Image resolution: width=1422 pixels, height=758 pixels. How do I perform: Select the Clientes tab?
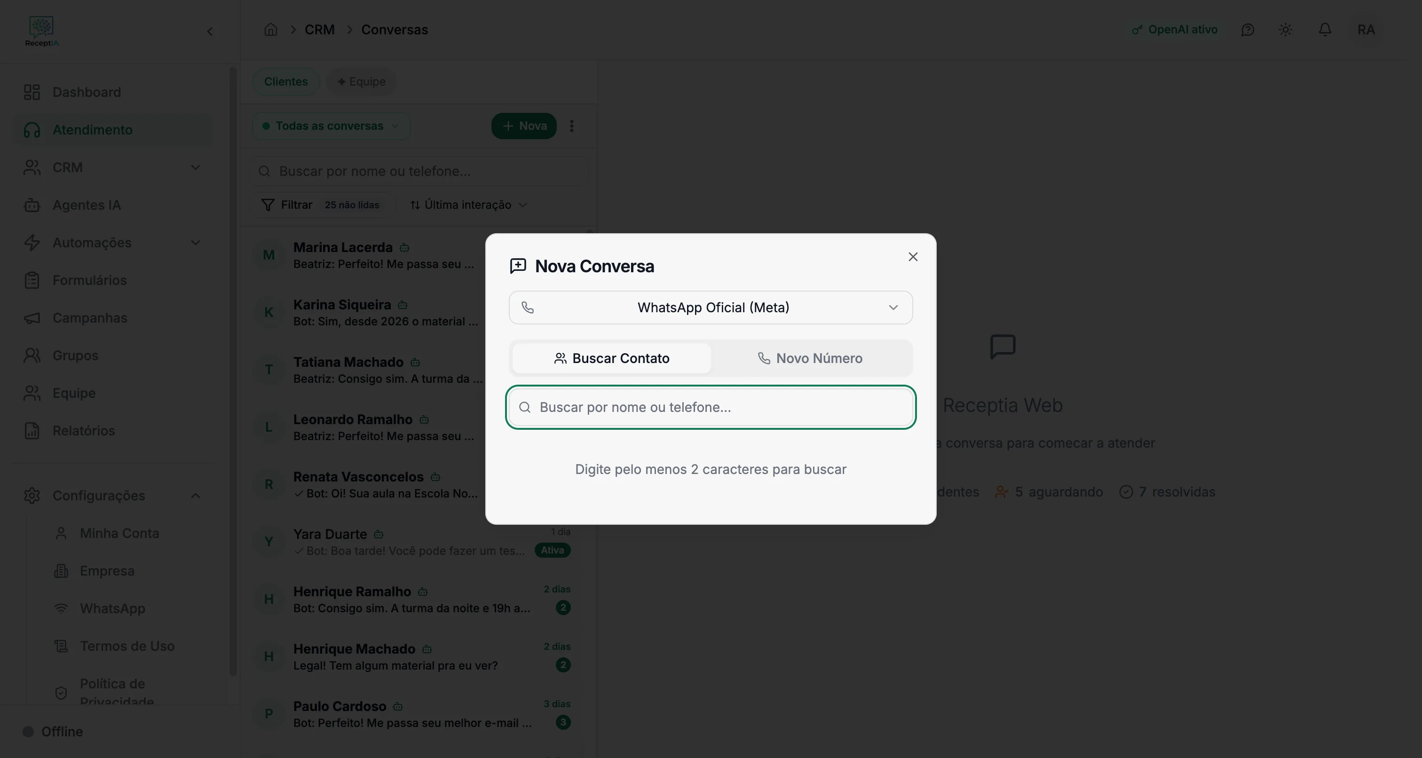point(286,82)
